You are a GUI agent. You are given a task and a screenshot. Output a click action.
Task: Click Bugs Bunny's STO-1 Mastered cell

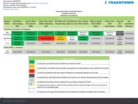pos(60,38)
